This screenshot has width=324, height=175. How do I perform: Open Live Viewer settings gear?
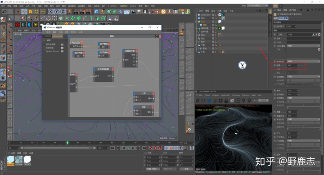coord(220,101)
